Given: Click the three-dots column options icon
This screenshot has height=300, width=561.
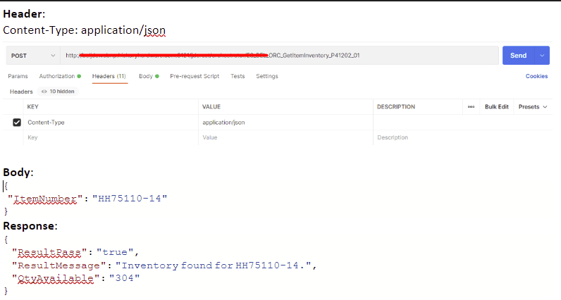Looking at the screenshot, I should click(x=470, y=107).
